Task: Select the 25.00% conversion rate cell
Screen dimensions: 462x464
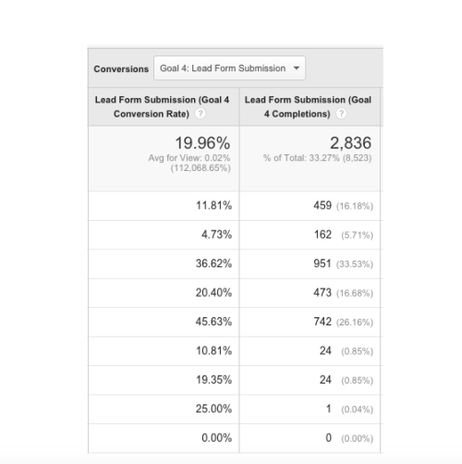Action: point(213,409)
